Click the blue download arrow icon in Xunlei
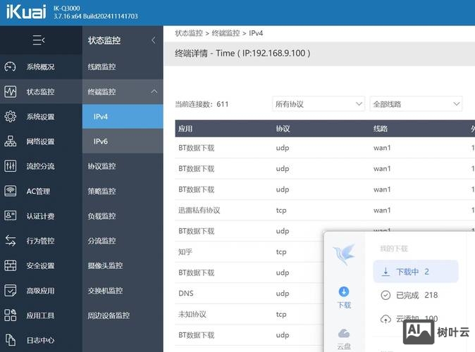The height and width of the screenshot is (352, 475). (344, 291)
